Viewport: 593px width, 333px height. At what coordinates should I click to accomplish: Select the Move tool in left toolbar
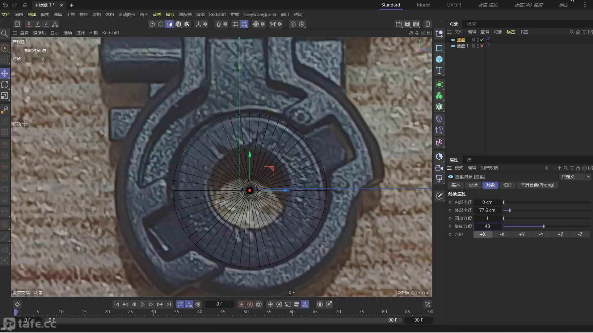5,73
